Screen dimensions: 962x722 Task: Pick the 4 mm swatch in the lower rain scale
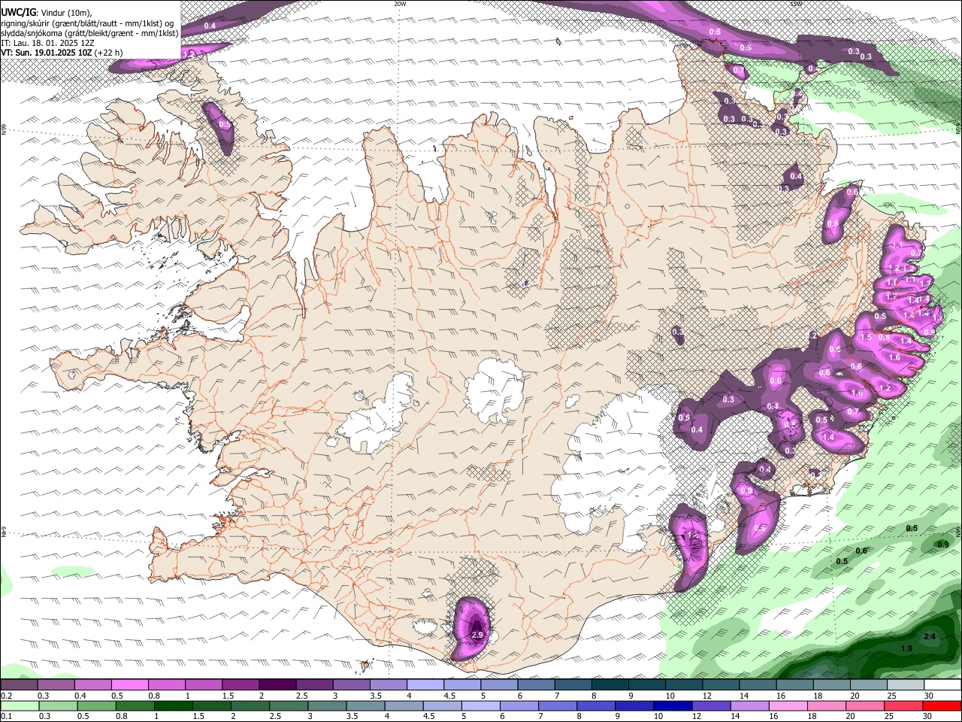403,705
